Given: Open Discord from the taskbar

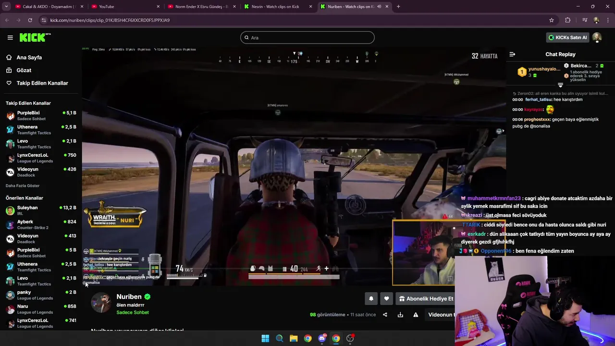Looking at the screenshot, I should point(322,338).
